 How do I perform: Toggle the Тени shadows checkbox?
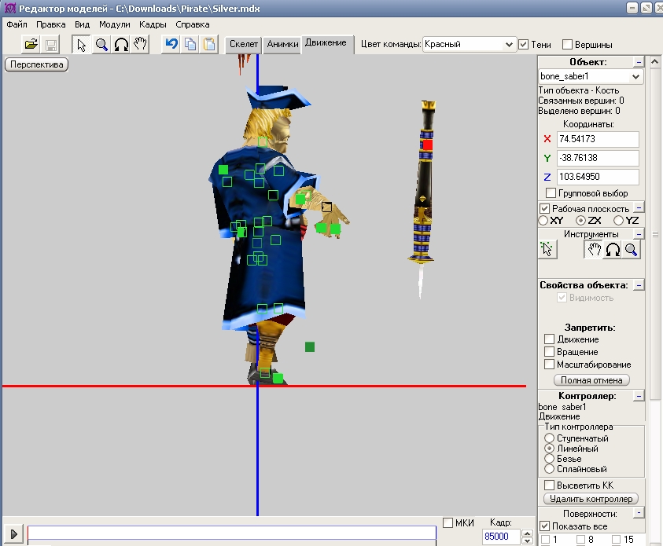click(524, 45)
